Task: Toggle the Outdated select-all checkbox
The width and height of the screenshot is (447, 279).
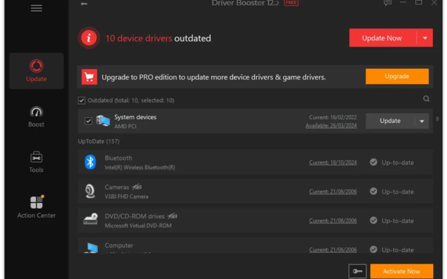Action: pos(81,100)
